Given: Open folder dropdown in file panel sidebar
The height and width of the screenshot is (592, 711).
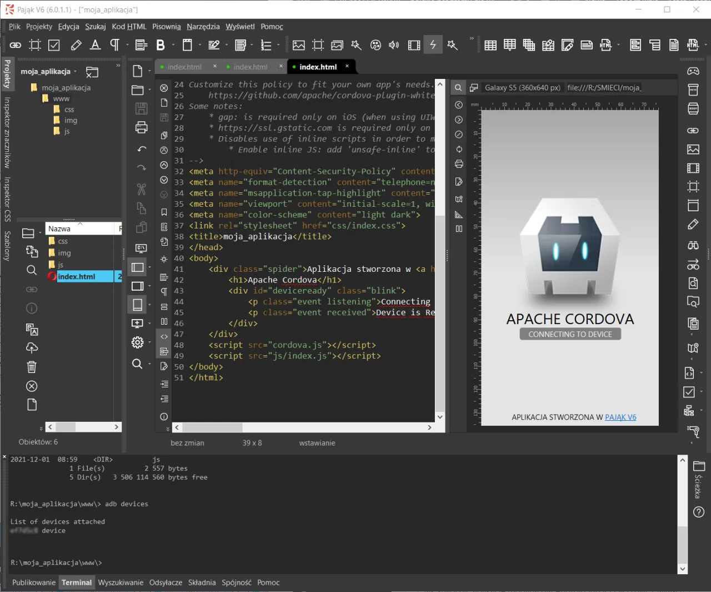Looking at the screenshot, I should click(40, 233).
